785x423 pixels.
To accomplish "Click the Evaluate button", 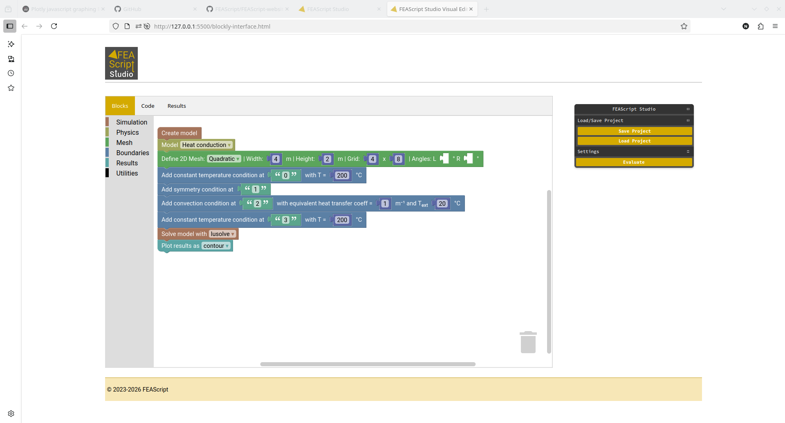I will (634, 162).
